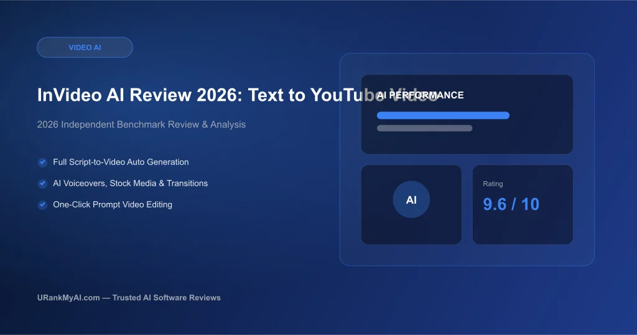The image size is (637, 335).
Task: Click the VIDEO AI pill badge
Action: pos(85,47)
